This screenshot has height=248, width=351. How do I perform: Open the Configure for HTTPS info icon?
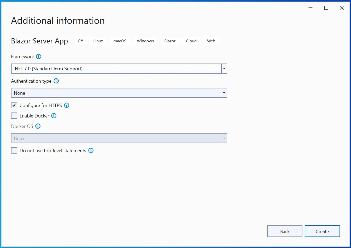tap(67, 105)
